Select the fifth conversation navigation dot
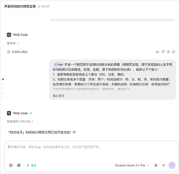Screen dimensions: 179x174 point(3,97)
